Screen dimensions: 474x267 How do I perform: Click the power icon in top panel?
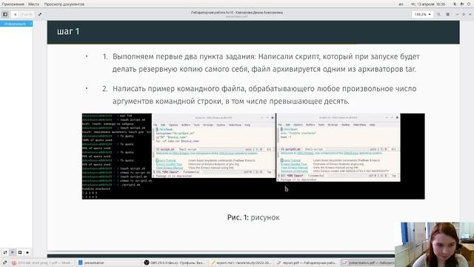469,4
